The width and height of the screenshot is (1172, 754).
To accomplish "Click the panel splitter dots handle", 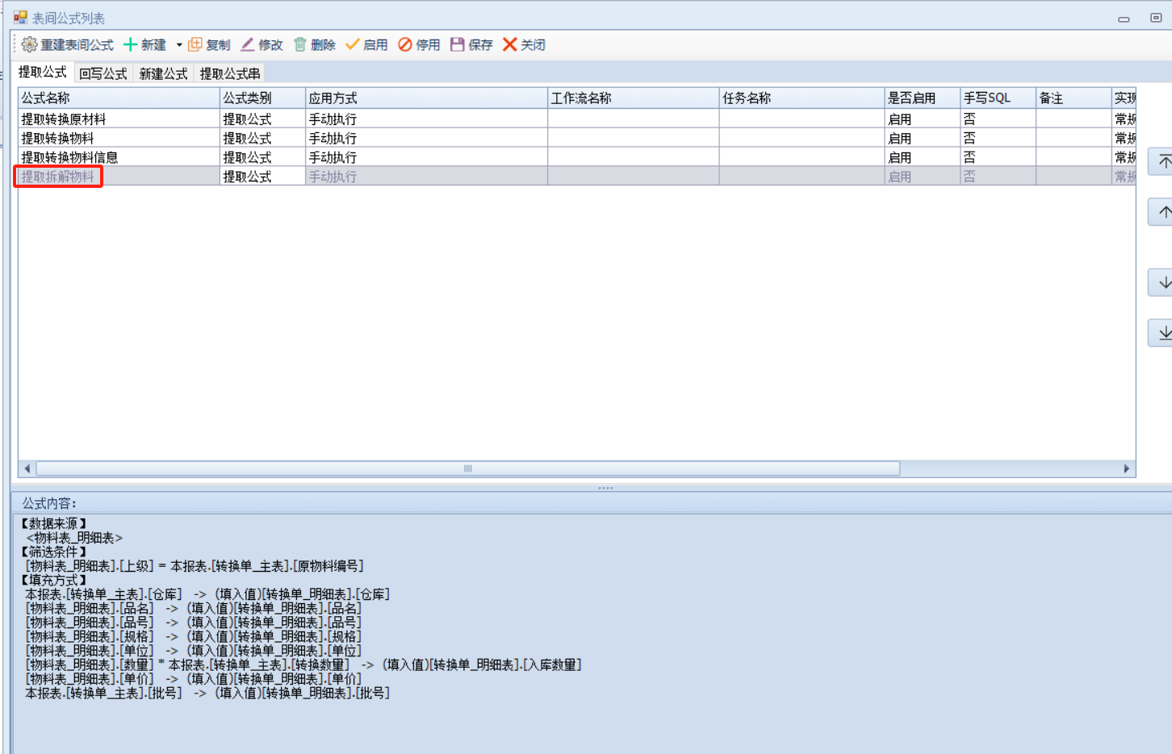I will point(605,488).
